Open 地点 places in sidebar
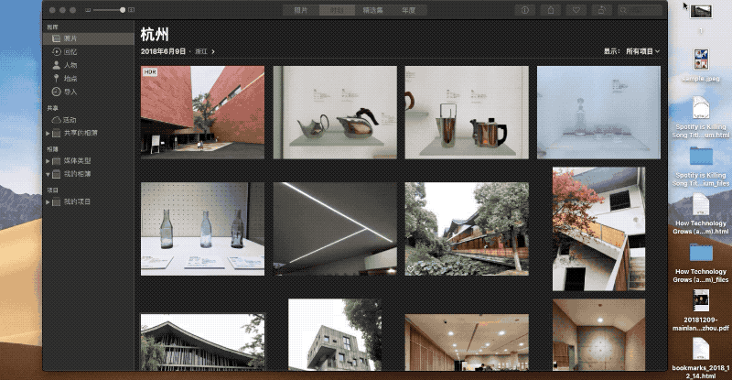This screenshot has height=380, width=732. click(88, 79)
